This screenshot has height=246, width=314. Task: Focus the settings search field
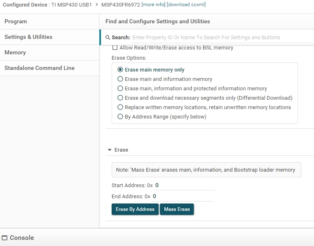(221, 38)
